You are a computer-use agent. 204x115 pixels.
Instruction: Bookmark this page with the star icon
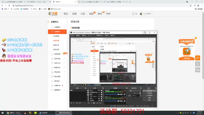pyautogui.click(x=190, y=5)
